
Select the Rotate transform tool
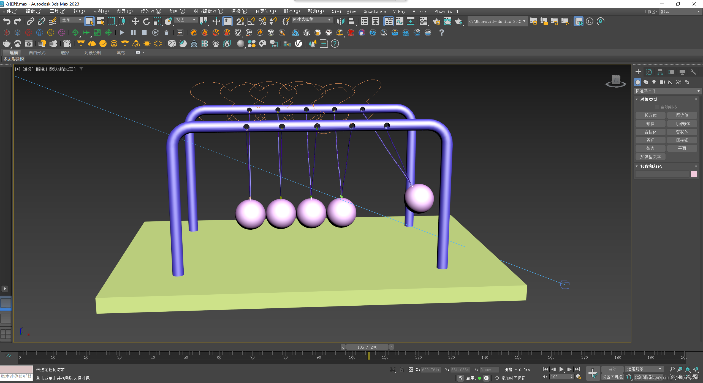(146, 21)
